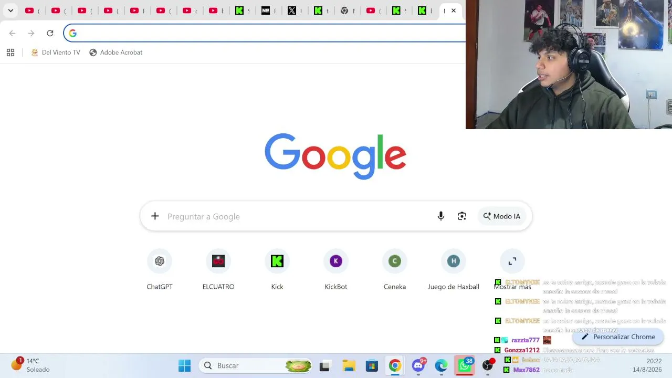The height and width of the screenshot is (378, 672).
Task: Open the Del Viento TV bookmark
Action: [56, 52]
